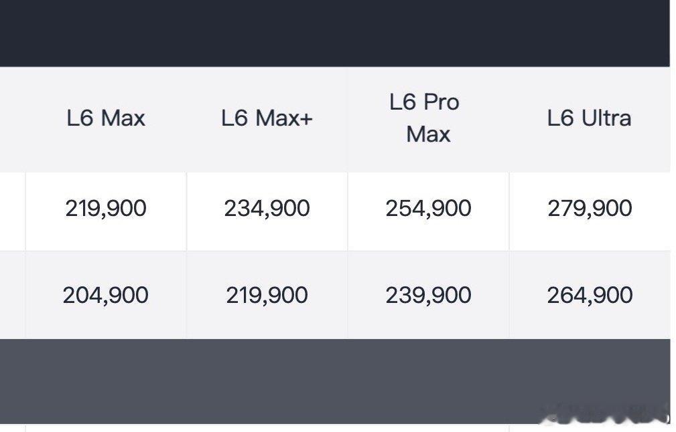Click the empty second-row cell left of 204,900

tap(13, 295)
